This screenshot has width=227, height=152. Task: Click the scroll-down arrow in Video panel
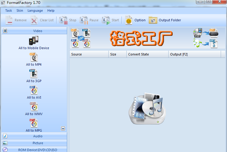pyautogui.click(x=63, y=129)
